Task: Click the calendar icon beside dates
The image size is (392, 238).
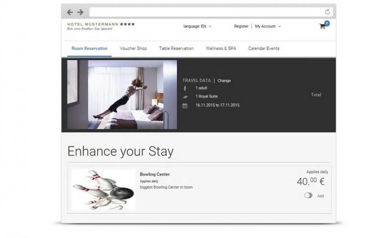Action: (185, 106)
